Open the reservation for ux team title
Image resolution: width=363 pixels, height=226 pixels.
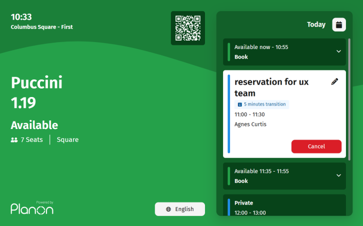pyautogui.click(x=271, y=87)
